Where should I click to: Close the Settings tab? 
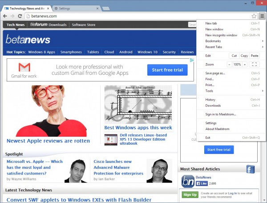click(97, 8)
